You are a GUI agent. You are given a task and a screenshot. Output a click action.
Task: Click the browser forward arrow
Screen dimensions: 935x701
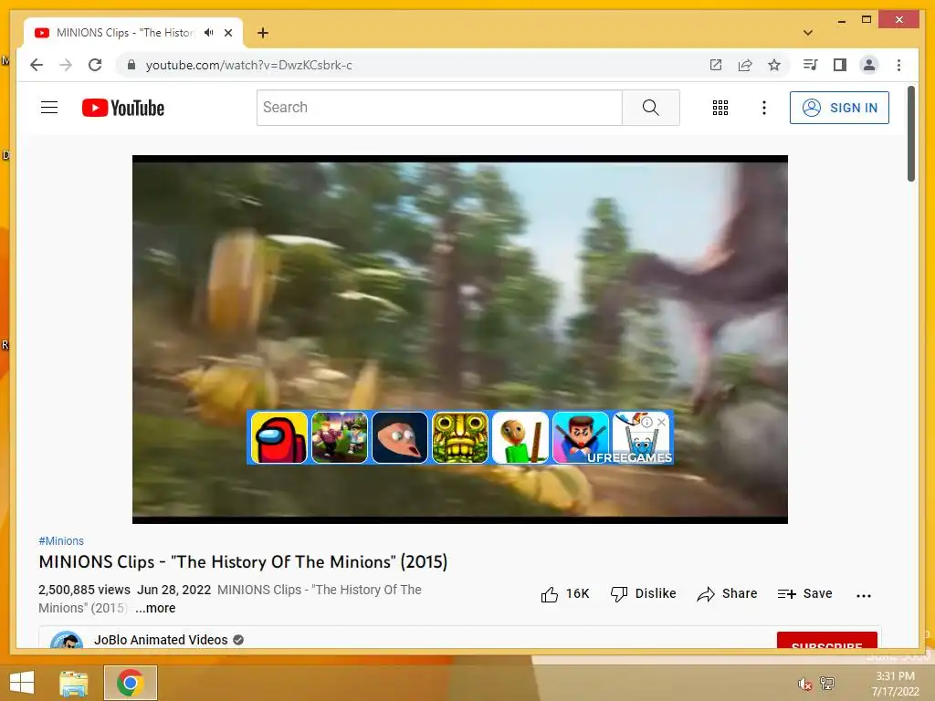tap(66, 65)
